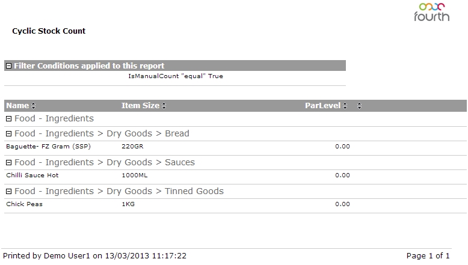The height and width of the screenshot is (265, 468).
Task: Select the Item Size column header
Action: (x=140, y=106)
